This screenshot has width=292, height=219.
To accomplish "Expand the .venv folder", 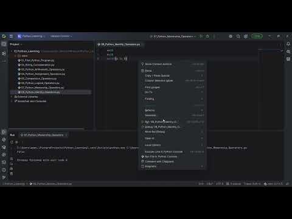I will (16, 56).
